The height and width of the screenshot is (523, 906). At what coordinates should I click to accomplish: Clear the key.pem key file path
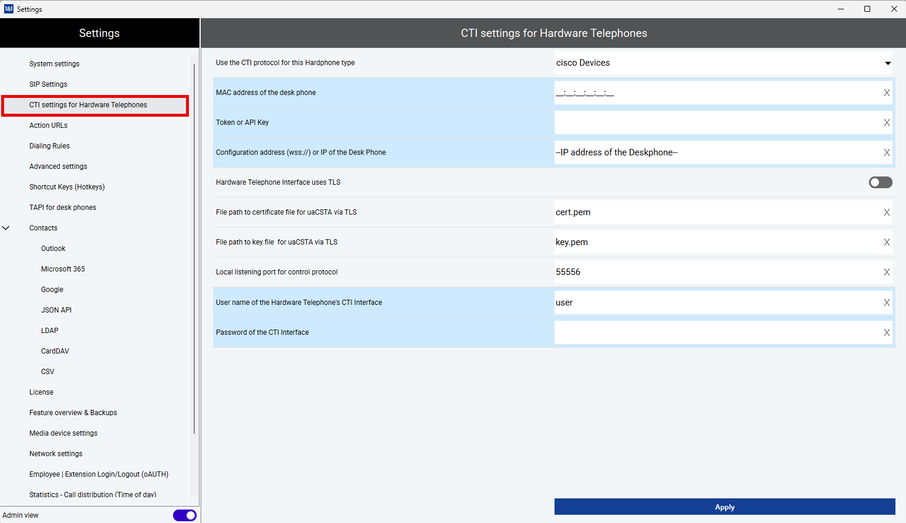pyautogui.click(x=887, y=242)
